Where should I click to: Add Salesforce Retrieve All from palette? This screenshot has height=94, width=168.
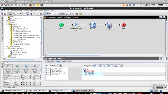pos(17,69)
